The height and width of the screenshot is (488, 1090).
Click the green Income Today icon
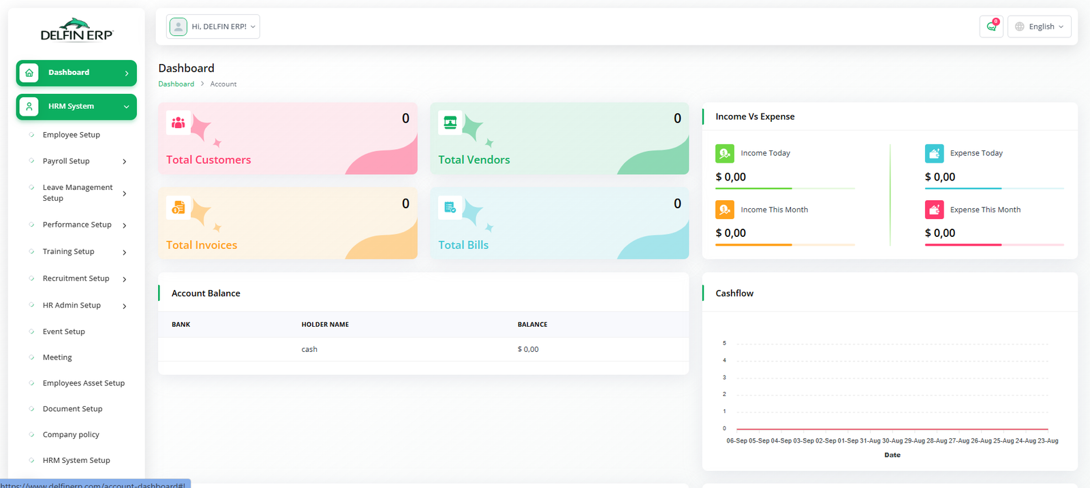coord(725,153)
